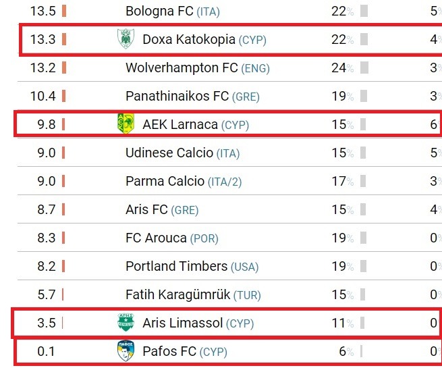
Task: Click the 6% value in Pafos FC row
Action: coord(346,351)
